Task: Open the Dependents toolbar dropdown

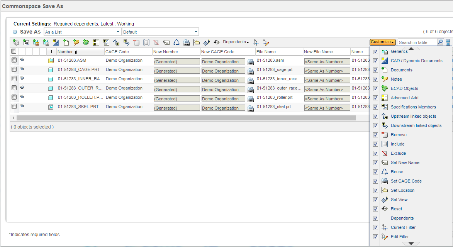Action: (236, 42)
